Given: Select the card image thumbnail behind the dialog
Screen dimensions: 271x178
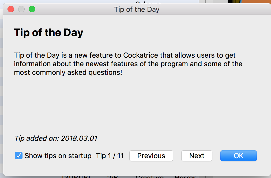Looking at the screenshot, I should click(x=249, y=2).
